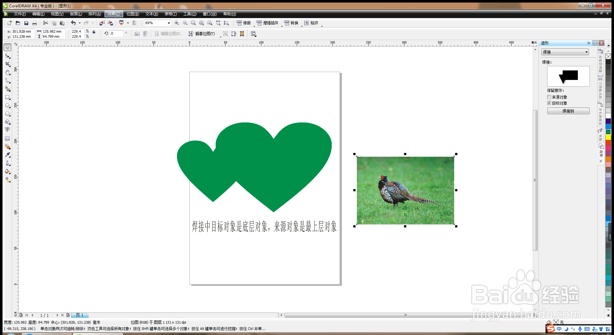Click the Paste icon in toolbar
This screenshot has width=614, height=335.
[x=62, y=23]
